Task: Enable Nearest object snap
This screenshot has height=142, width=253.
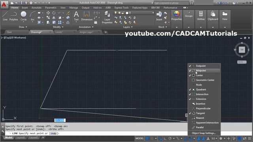Action: click(x=204, y=118)
